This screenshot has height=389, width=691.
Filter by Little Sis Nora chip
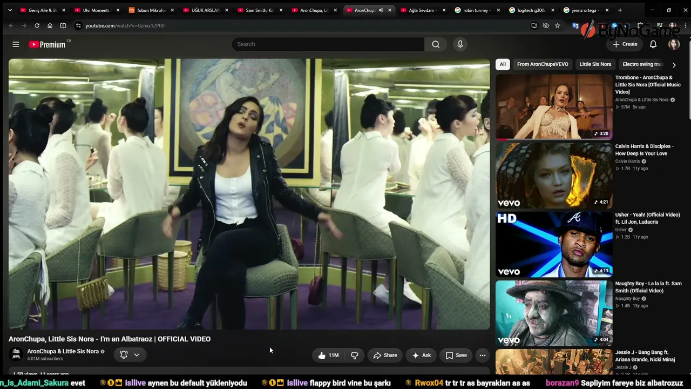click(x=595, y=64)
